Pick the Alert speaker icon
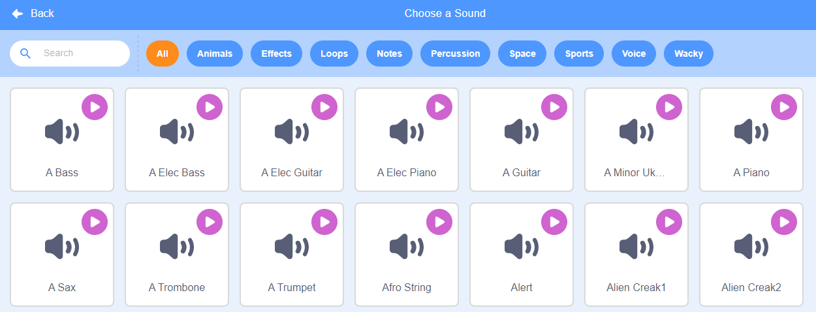This screenshot has width=816, height=312. coord(521,247)
